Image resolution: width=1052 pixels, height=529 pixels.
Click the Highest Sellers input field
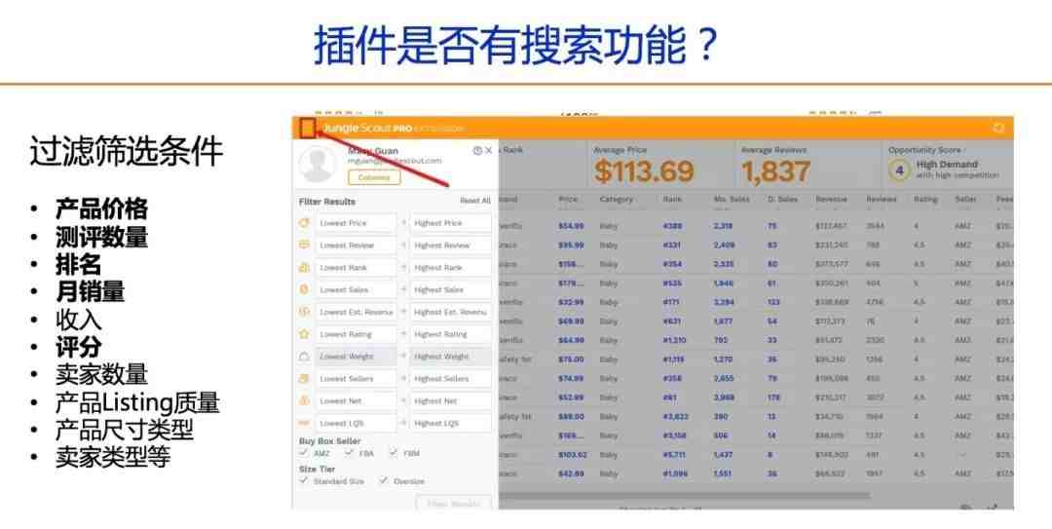click(450, 379)
